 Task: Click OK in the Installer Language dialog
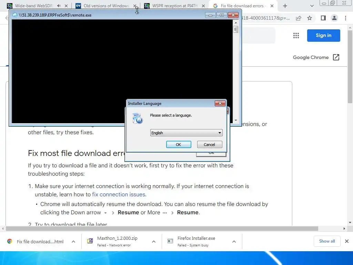pos(179,145)
